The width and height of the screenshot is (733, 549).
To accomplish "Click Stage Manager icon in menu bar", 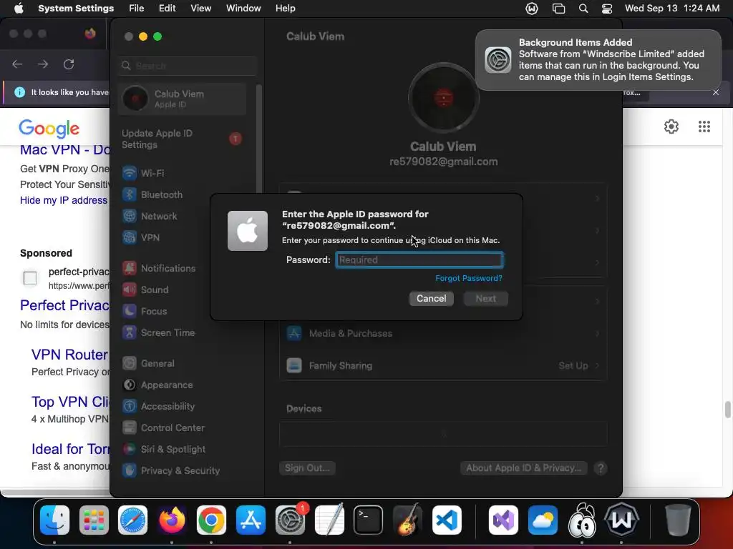I will [x=558, y=9].
